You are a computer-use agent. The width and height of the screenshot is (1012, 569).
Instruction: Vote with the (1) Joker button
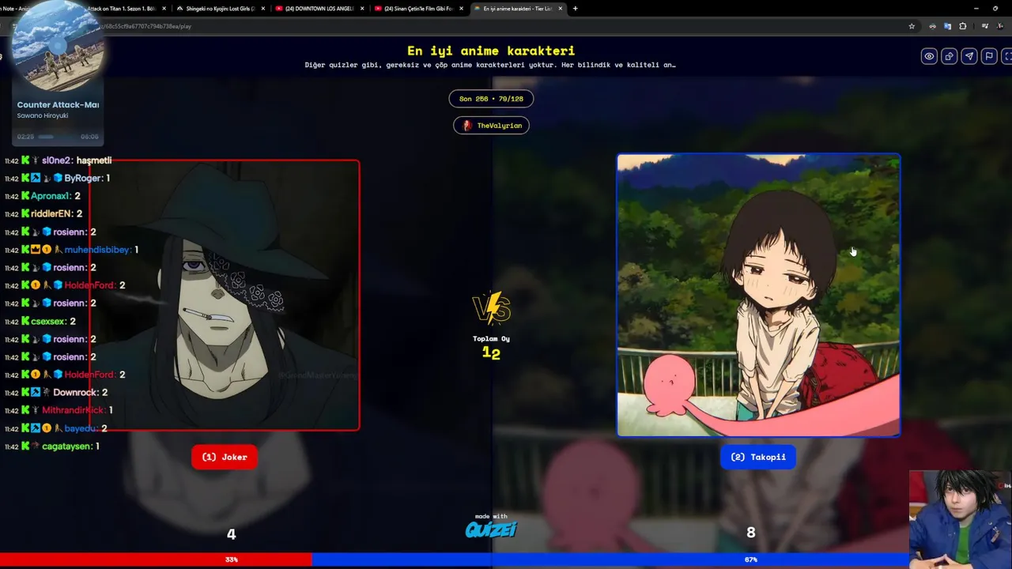[225, 457]
